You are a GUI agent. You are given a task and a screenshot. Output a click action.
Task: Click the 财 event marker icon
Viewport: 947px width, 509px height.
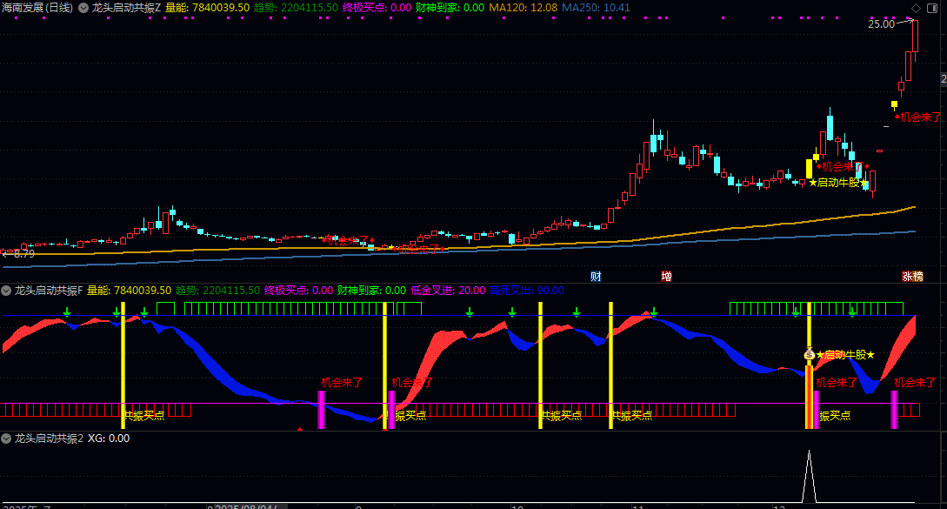596,277
